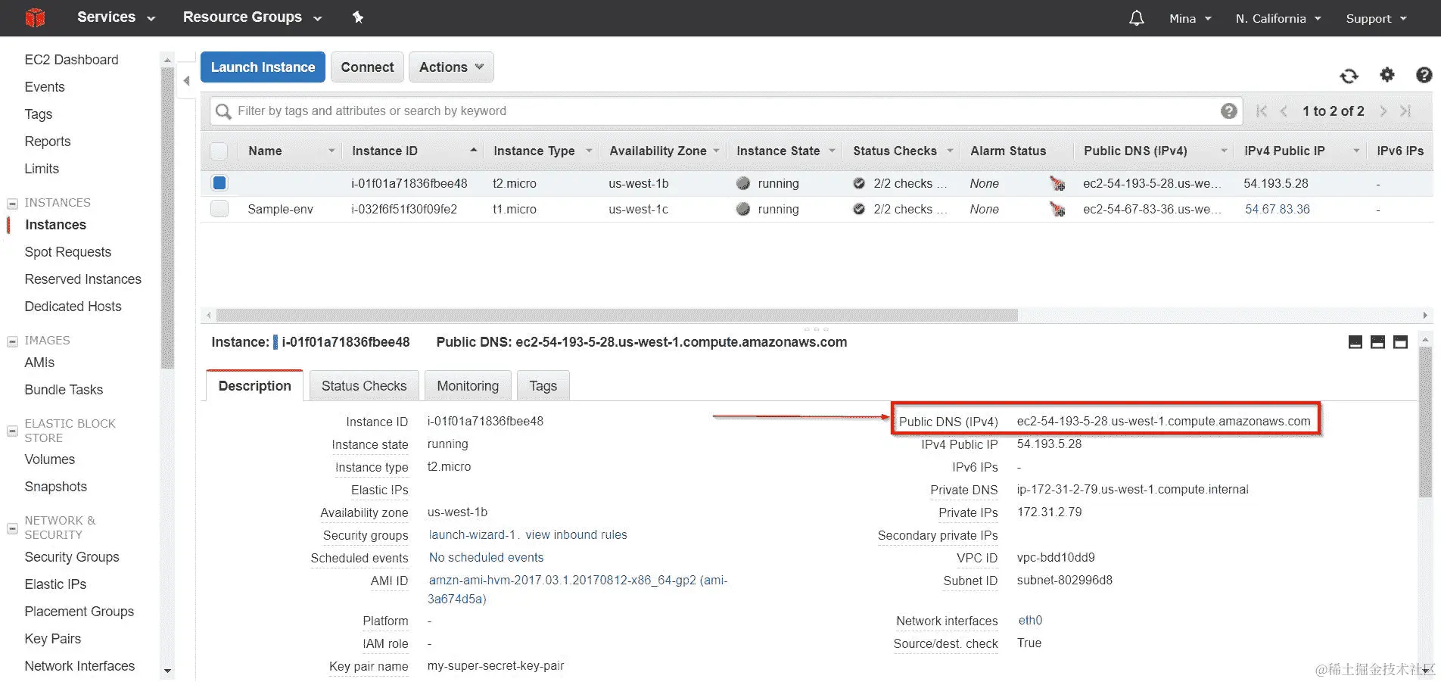Click the Connect button
Screen dimensions: 1441x682
367,67
